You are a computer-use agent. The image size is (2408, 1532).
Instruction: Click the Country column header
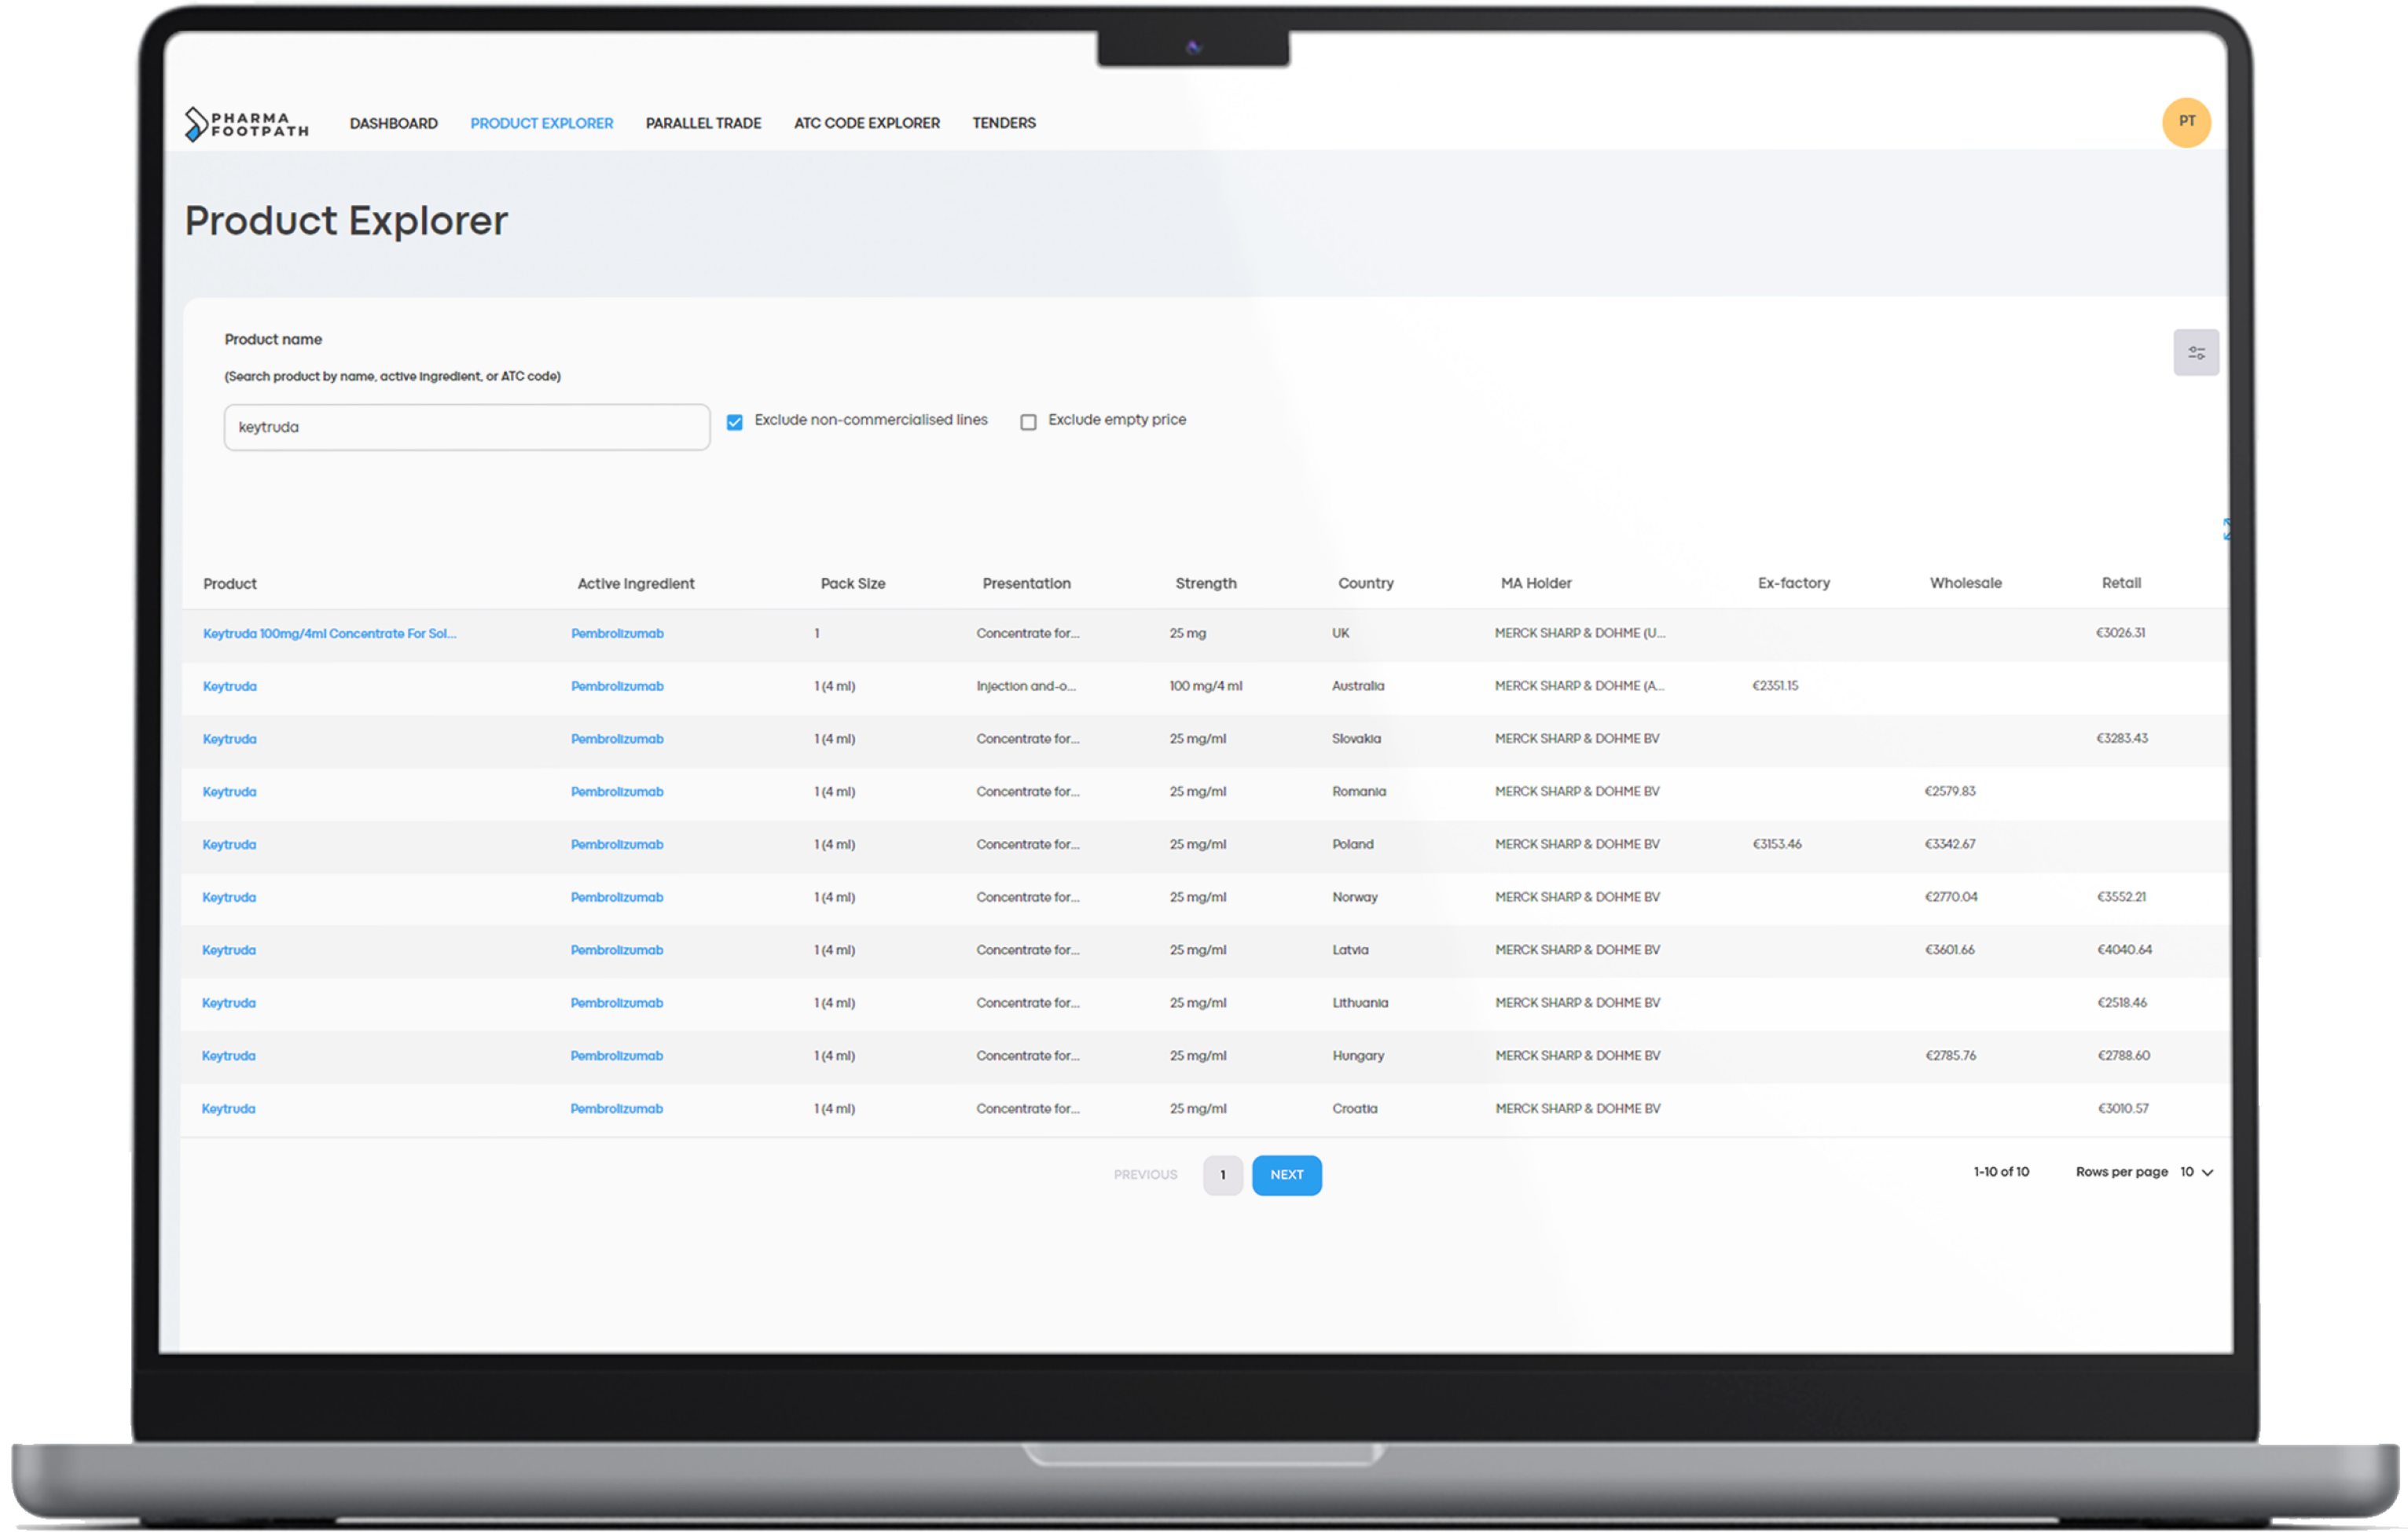1366,584
